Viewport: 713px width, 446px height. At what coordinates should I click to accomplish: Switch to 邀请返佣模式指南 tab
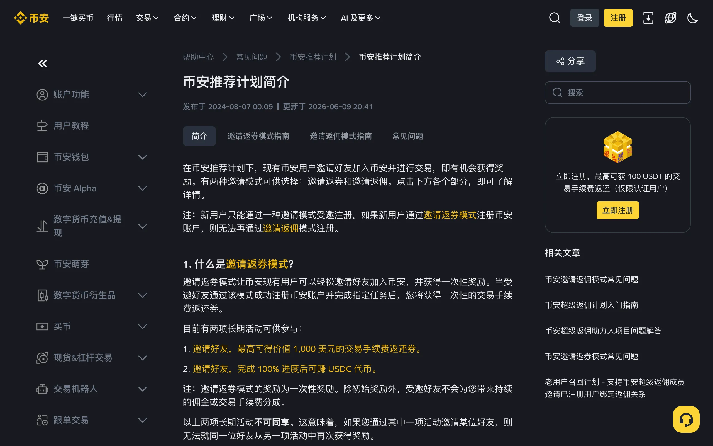click(341, 136)
